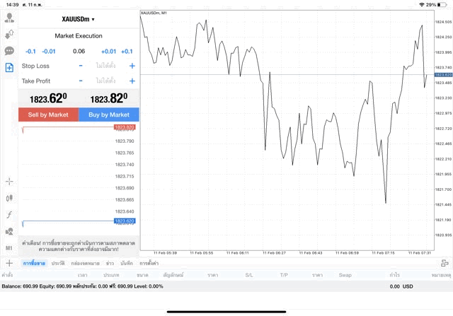Viewport: 453px width, 316px height.
Task: Open the trade arrows icon in sidebar
Action: [9, 35]
